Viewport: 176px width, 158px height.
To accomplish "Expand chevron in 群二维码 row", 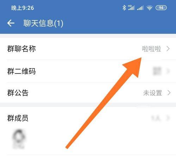I will click(168, 71).
